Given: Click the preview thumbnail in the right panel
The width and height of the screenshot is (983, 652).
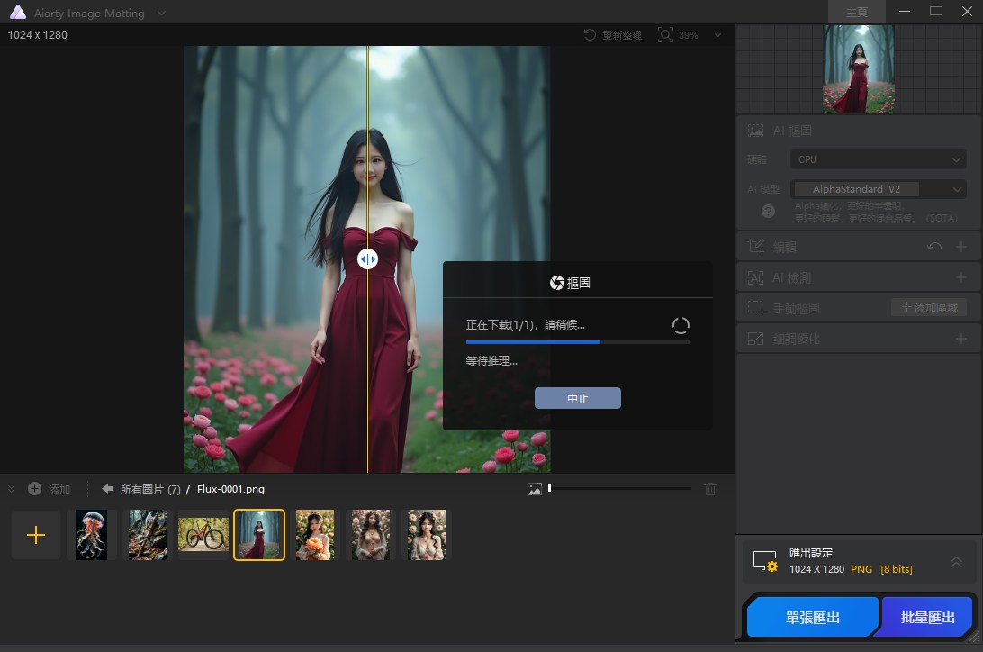Looking at the screenshot, I should tap(858, 69).
